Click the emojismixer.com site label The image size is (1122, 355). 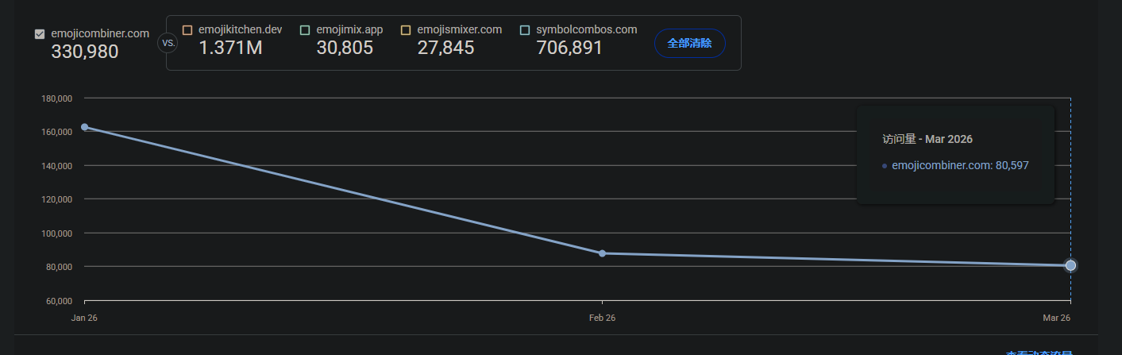pos(459,30)
